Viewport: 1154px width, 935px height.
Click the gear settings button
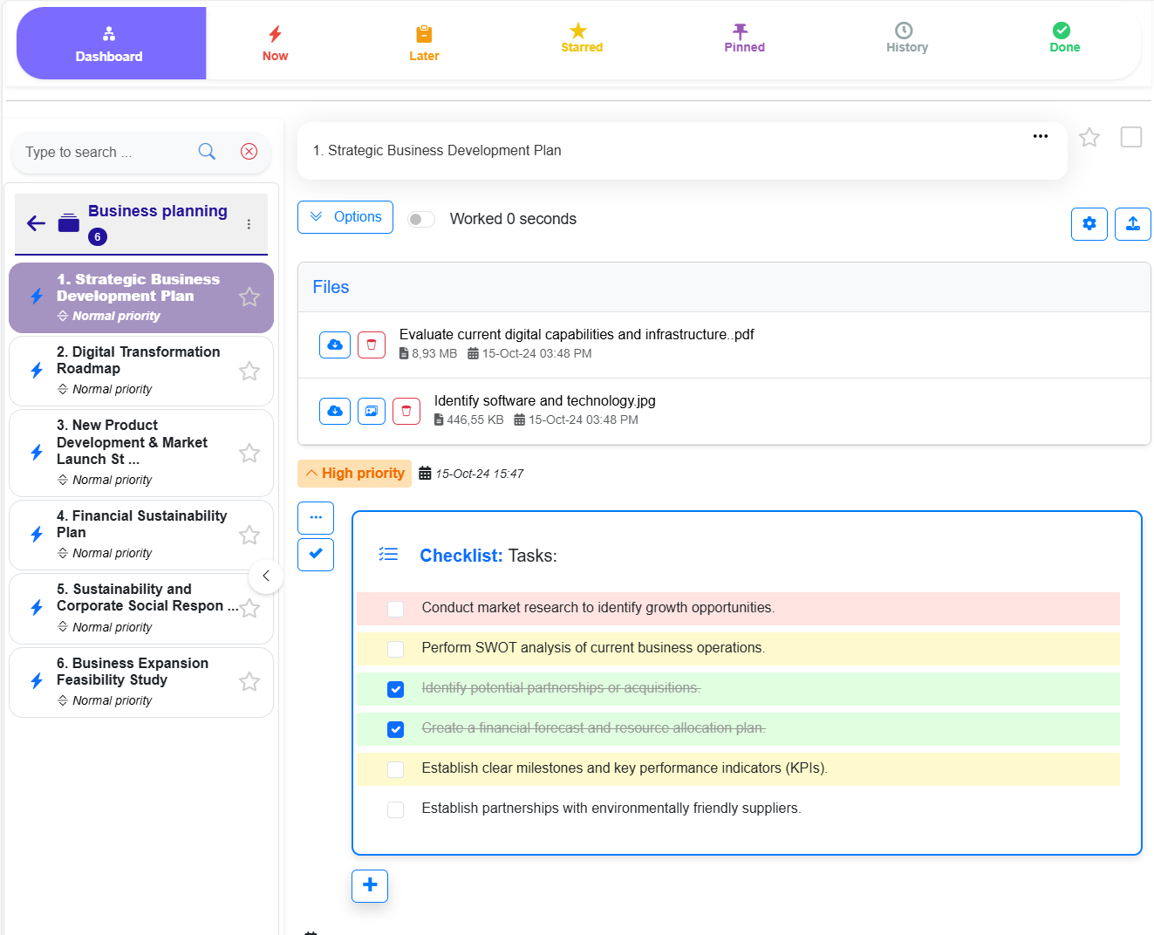(1089, 224)
